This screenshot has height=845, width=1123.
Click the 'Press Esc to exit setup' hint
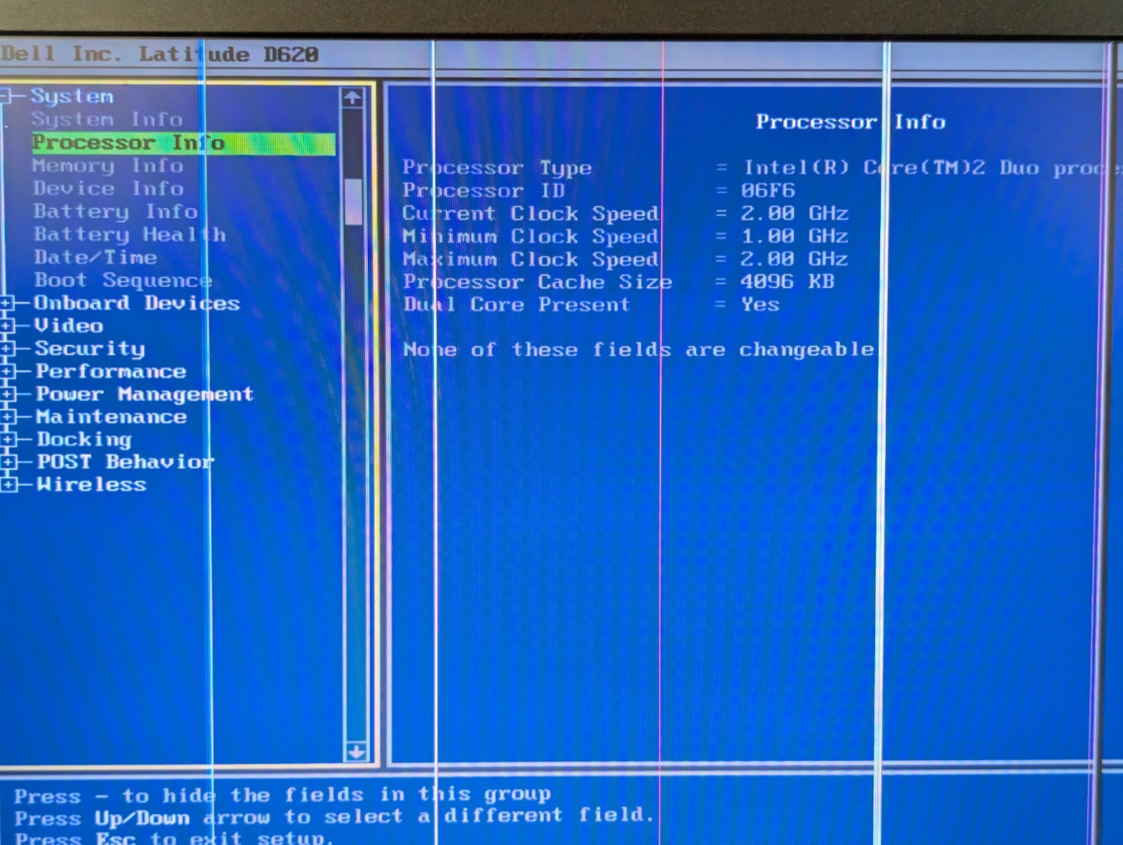[x=174, y=837]
